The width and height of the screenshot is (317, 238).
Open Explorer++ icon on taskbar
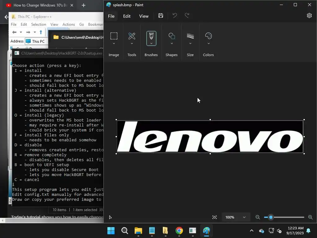(x=165, y=231)
